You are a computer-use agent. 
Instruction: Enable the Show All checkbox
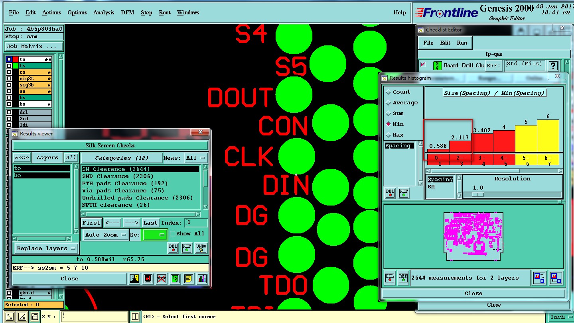tap(173, 234)
